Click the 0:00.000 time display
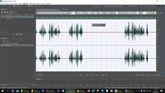 click(x=39, y=75)
